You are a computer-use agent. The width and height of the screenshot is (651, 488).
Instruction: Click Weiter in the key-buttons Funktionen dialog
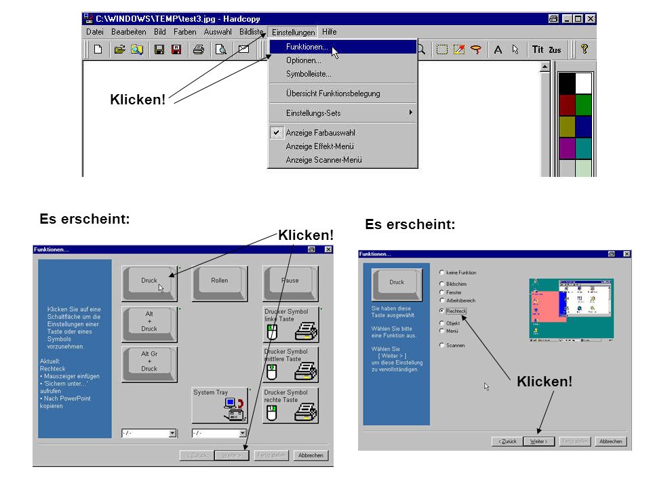pos(232,455)
